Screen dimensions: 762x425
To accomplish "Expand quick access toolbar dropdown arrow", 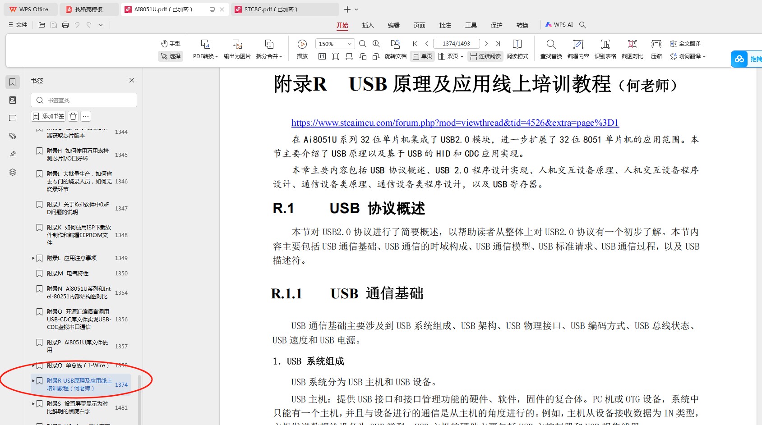I will point(101,25).
